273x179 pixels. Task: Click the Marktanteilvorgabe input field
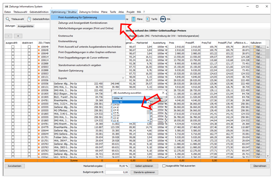tap(117, 166)
